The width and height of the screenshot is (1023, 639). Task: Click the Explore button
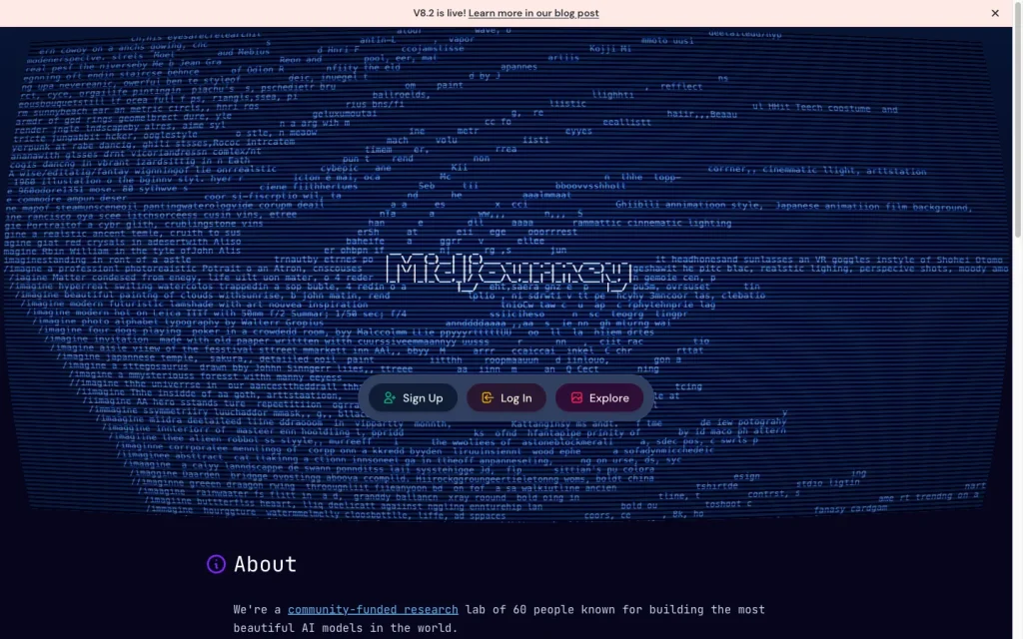click(599, 397)
